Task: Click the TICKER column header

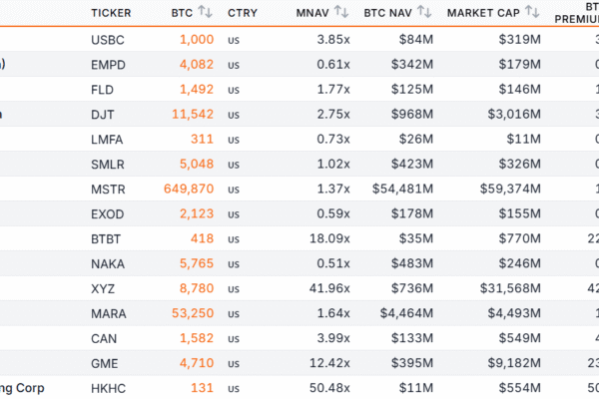Action: [111, 13]
